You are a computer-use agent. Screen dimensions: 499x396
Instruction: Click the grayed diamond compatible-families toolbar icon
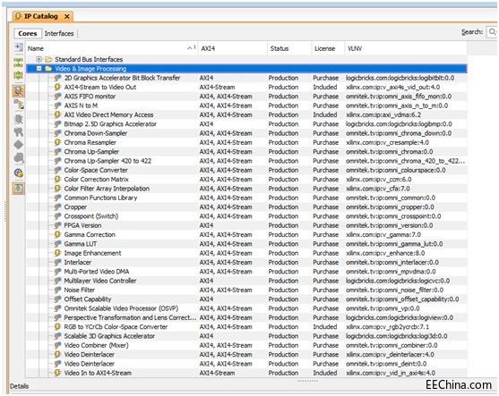[x=19, y=145]
